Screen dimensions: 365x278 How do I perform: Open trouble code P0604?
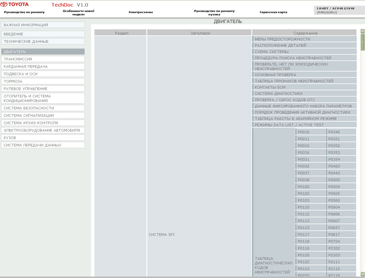tap(341, 207)
